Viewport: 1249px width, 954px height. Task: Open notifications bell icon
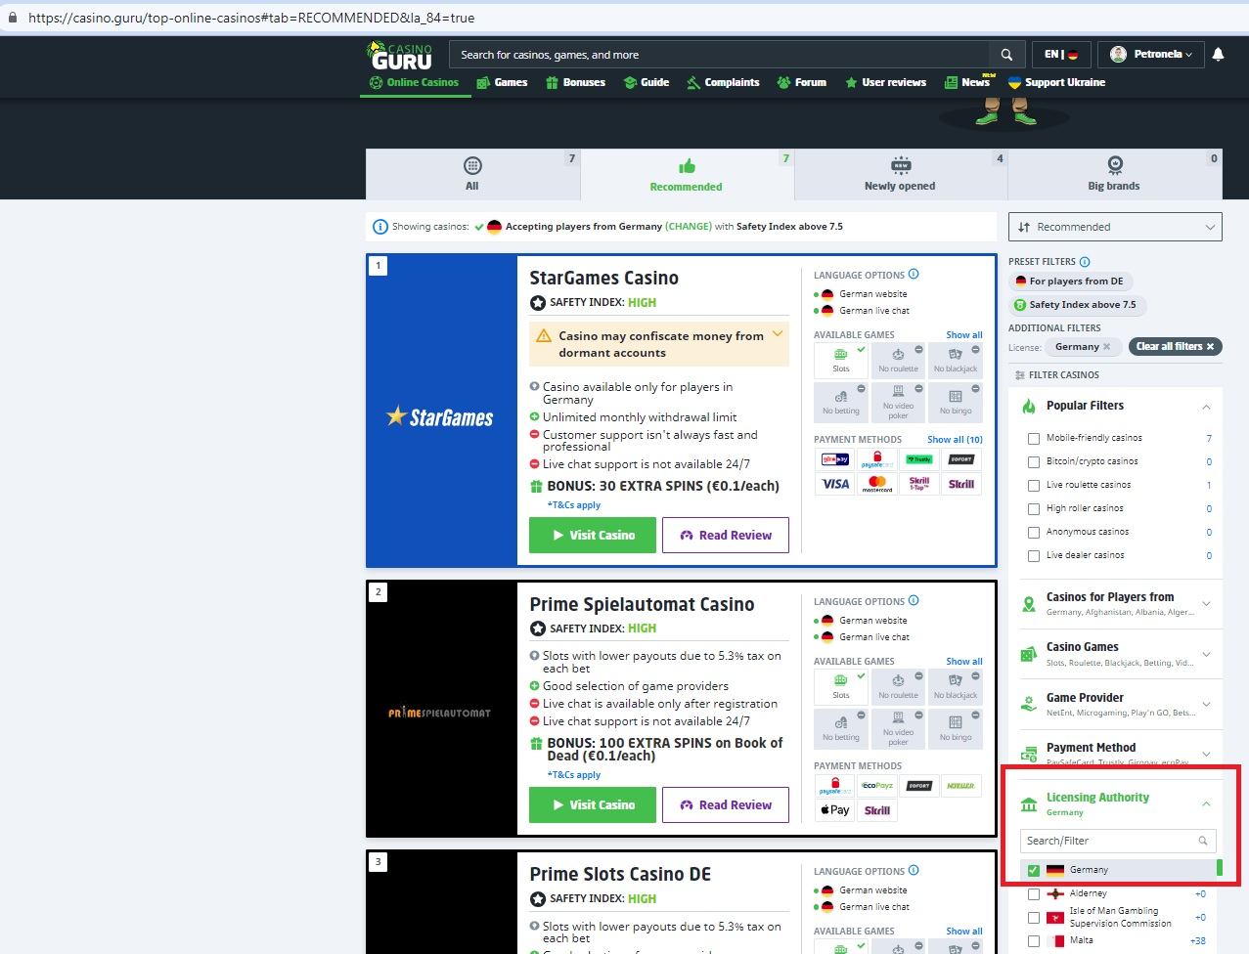[x=1218, y=55]
